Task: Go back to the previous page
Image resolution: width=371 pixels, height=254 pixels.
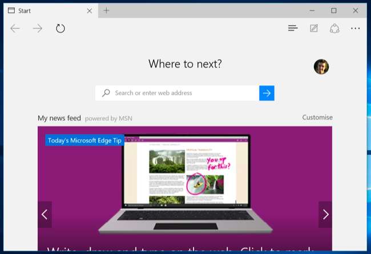Action: coord(15,28)
